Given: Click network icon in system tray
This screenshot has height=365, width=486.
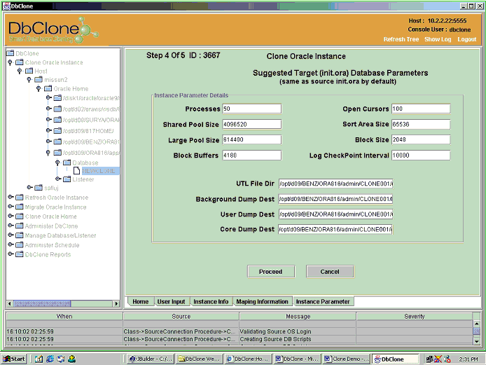Looking at the screenshot, I should tap(429, 359).
